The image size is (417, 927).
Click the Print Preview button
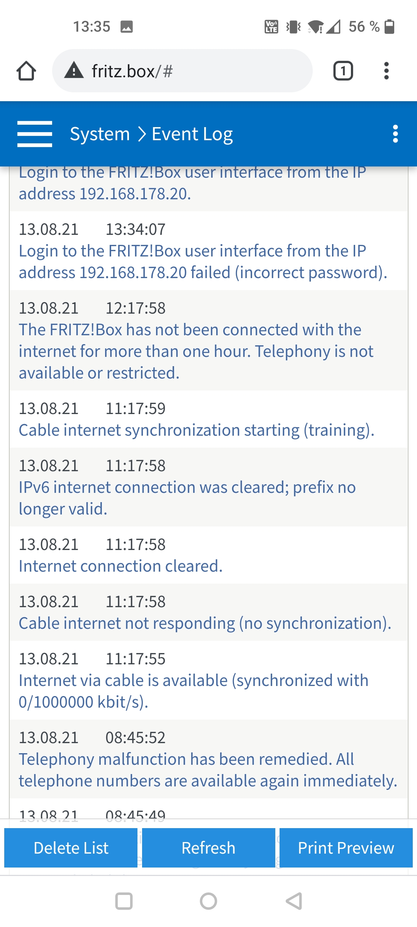346,848
